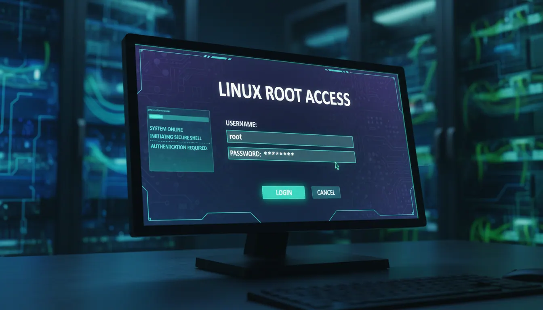
Task: Click the progress bar in status panel
Action: coord(179,118)
